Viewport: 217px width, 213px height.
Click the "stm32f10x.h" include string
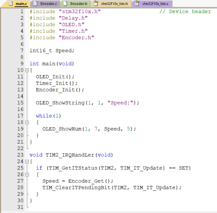point(80,11)
